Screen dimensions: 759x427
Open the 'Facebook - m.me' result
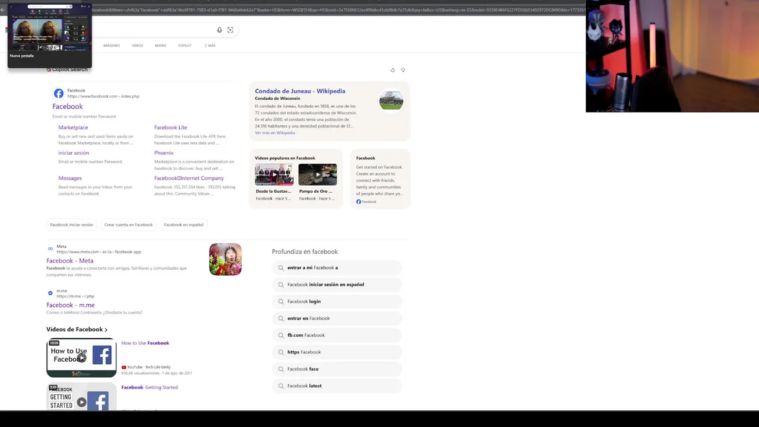(x=71, y=305)
